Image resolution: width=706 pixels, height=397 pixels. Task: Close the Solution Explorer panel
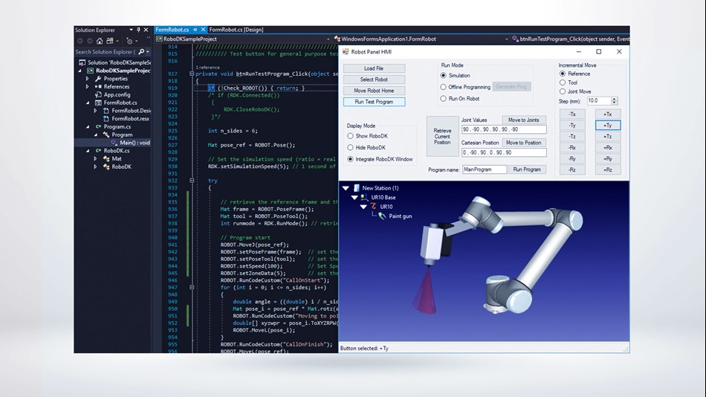[146, 30]
